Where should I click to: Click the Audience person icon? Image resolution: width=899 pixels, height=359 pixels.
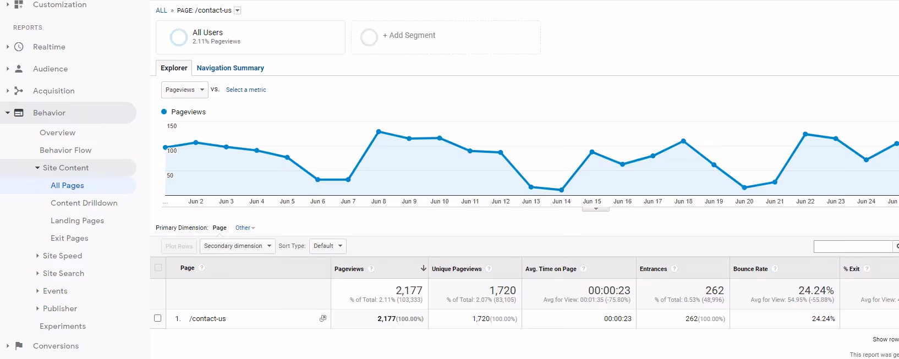pyautogui.click(x=19, y=69)
